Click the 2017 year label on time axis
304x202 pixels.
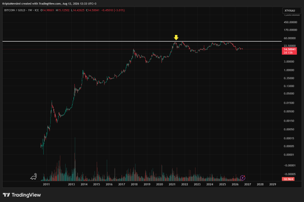click(122, 185)
